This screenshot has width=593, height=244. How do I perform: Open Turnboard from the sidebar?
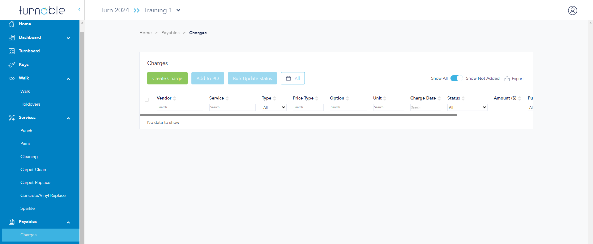click(29, 51)
